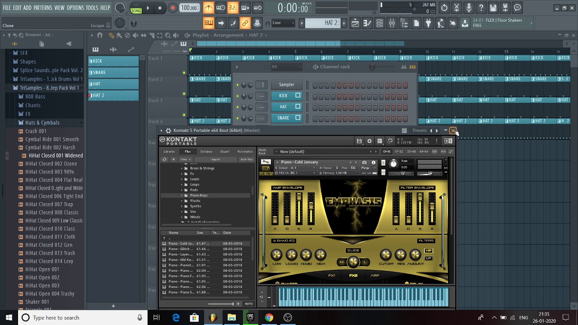Open the Hats & Cymbals folder in browser
This screenshot has height=325, width=578.
(42, 123)
